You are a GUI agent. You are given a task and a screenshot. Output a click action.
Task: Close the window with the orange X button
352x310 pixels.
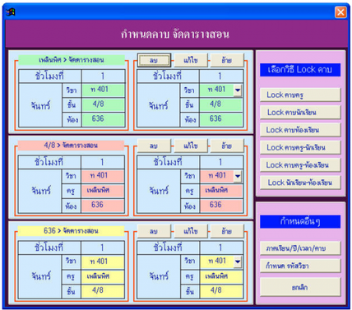340,12
